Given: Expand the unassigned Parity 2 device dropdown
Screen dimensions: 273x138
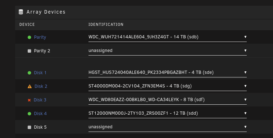Looking at the screenshot, I should pos(168,51).
